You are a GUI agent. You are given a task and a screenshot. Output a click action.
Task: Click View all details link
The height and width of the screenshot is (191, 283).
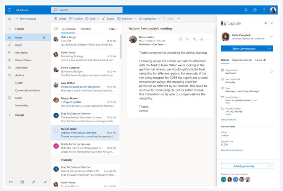229,120
